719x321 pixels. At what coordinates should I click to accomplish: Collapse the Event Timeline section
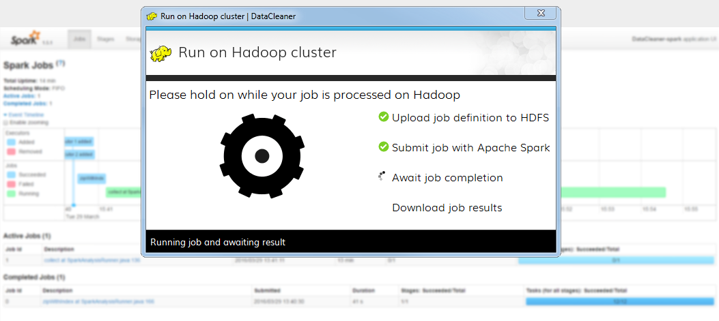click(x=24, y=114)
